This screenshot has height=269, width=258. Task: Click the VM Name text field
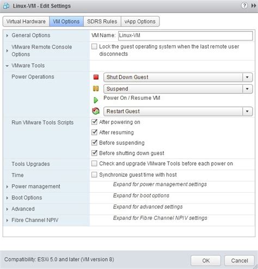[x=186, y=35]
